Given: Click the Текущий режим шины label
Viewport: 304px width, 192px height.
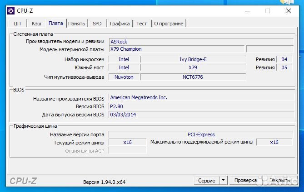Looking at the screenshot, I should click(x=79, y=143).
